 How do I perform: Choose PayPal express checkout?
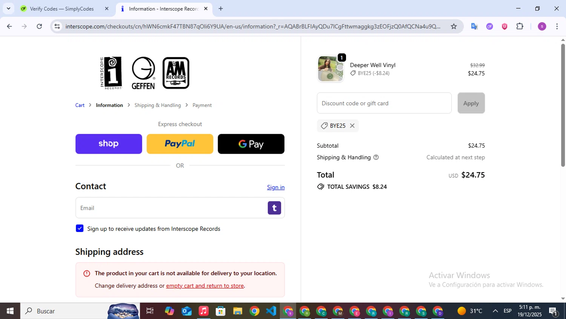coord(180,144)
